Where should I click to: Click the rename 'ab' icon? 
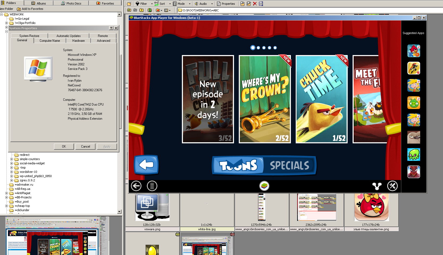click(x=261, y=4)
